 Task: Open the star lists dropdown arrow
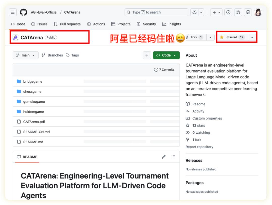252,37
